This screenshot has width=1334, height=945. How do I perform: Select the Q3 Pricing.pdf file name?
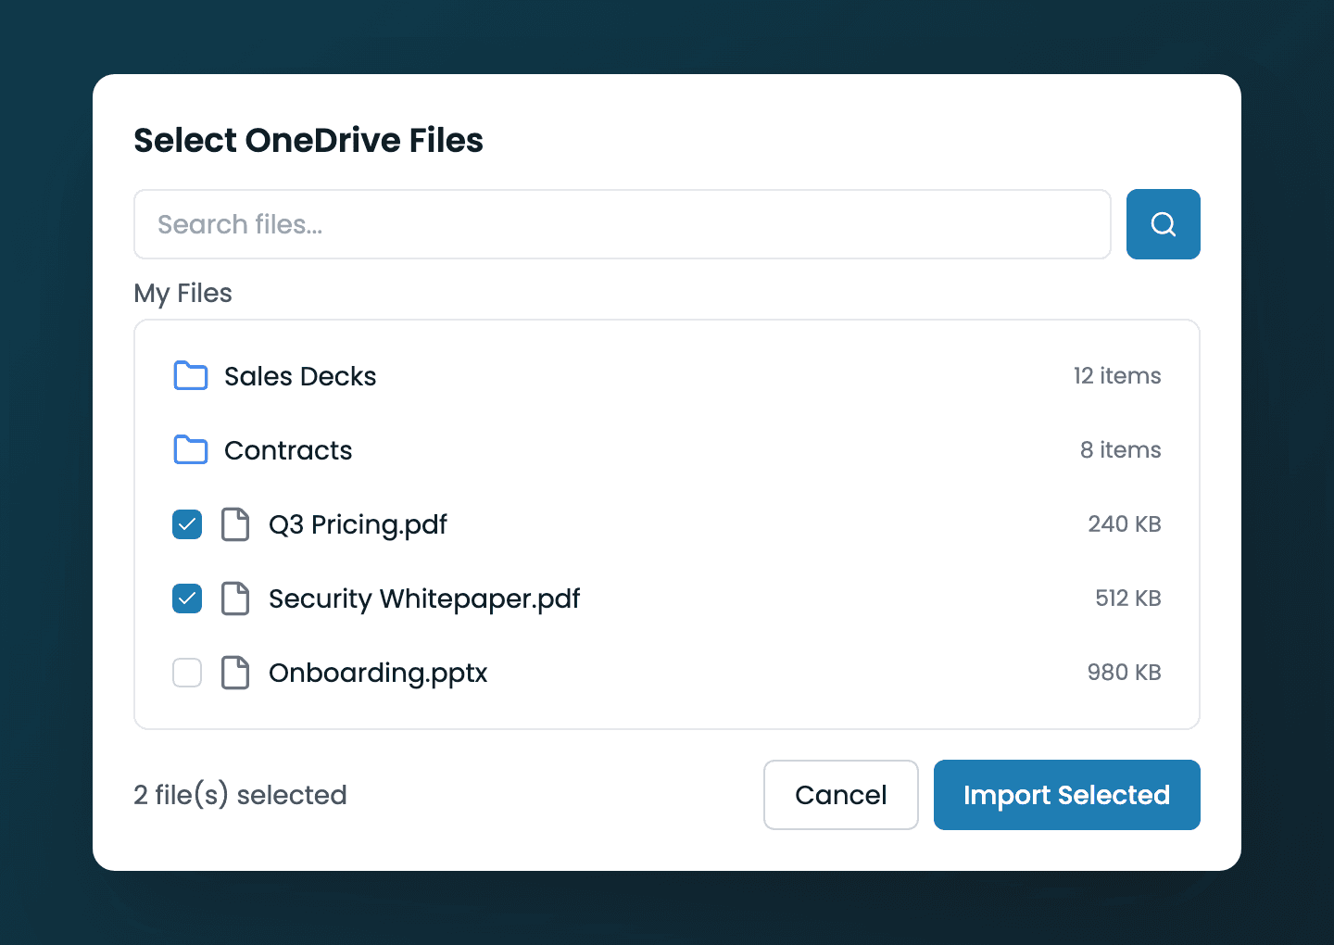(358, 525)
